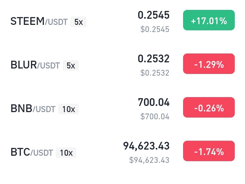Screen dimensions: 245x184
Task: Click the 5x leverage tag beside BLUR
Action: (70, 66)
